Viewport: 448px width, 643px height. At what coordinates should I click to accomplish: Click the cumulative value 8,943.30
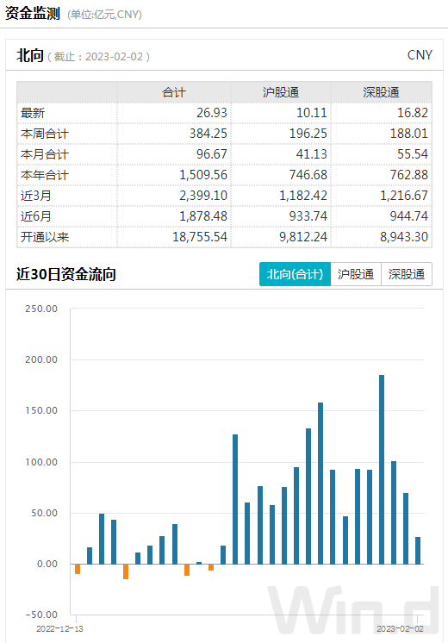click(404, 237)
